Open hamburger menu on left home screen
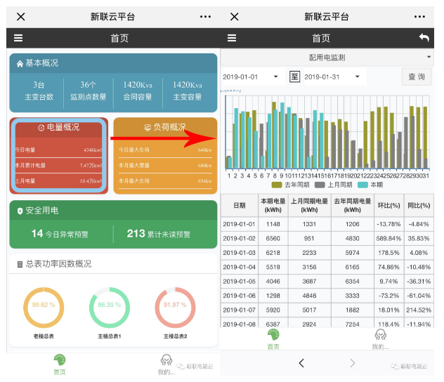Viewport: 444px width, 382px height. click(x=18, y=39)
